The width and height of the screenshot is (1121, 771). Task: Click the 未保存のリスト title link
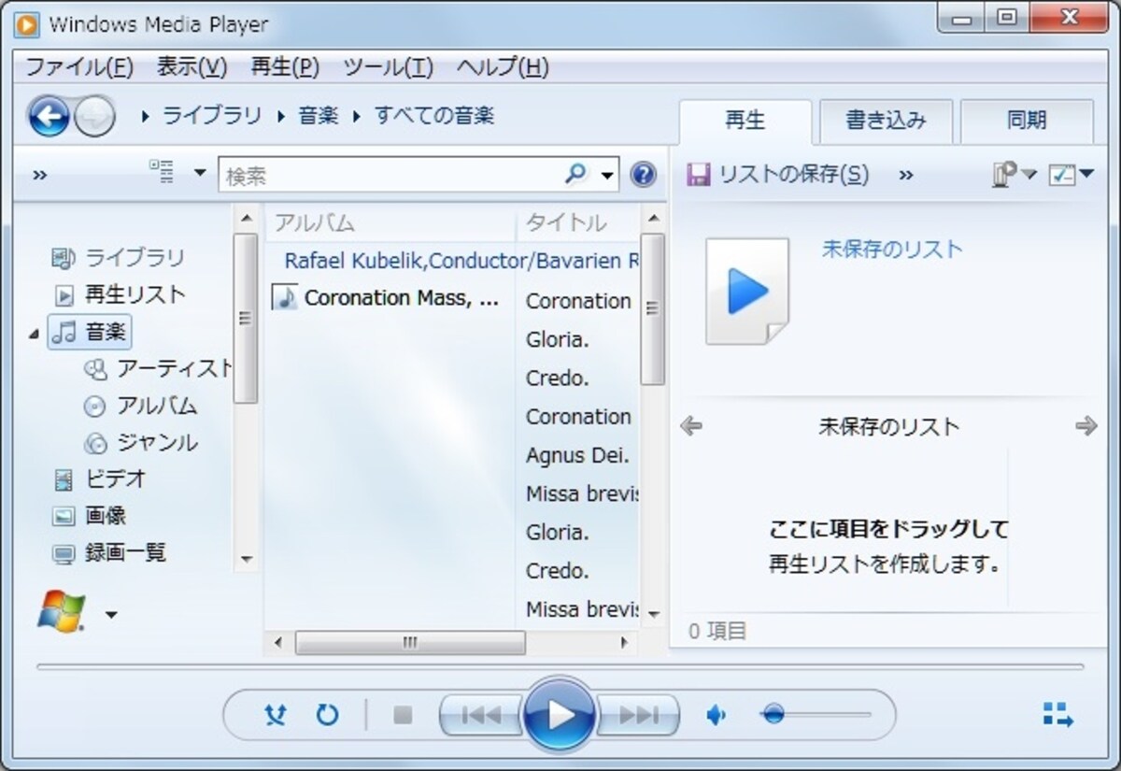pyautogui.click(x=891, y=249)
